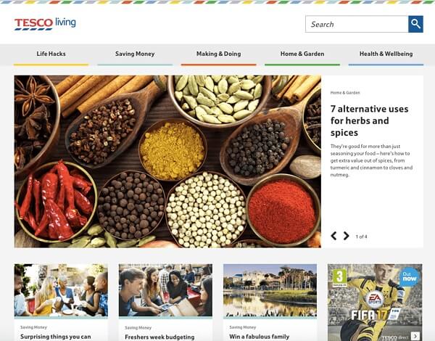Click the Tesco living logo
Viewport: 435px width, 341px height.
pyautogui.click(x=45, y=24)
